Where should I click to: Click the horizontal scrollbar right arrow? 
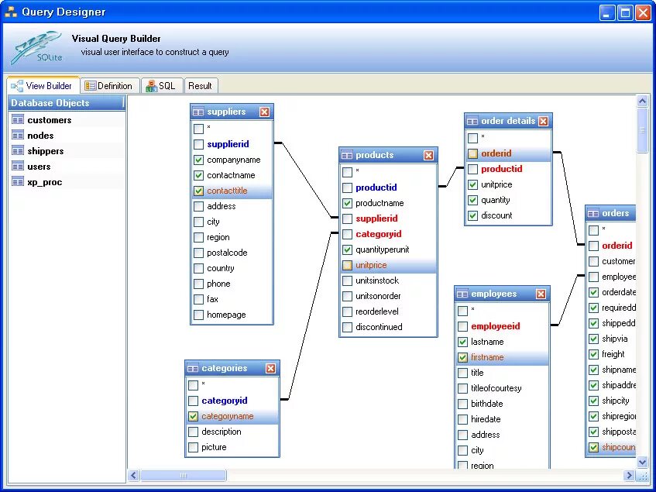[629, 475]
